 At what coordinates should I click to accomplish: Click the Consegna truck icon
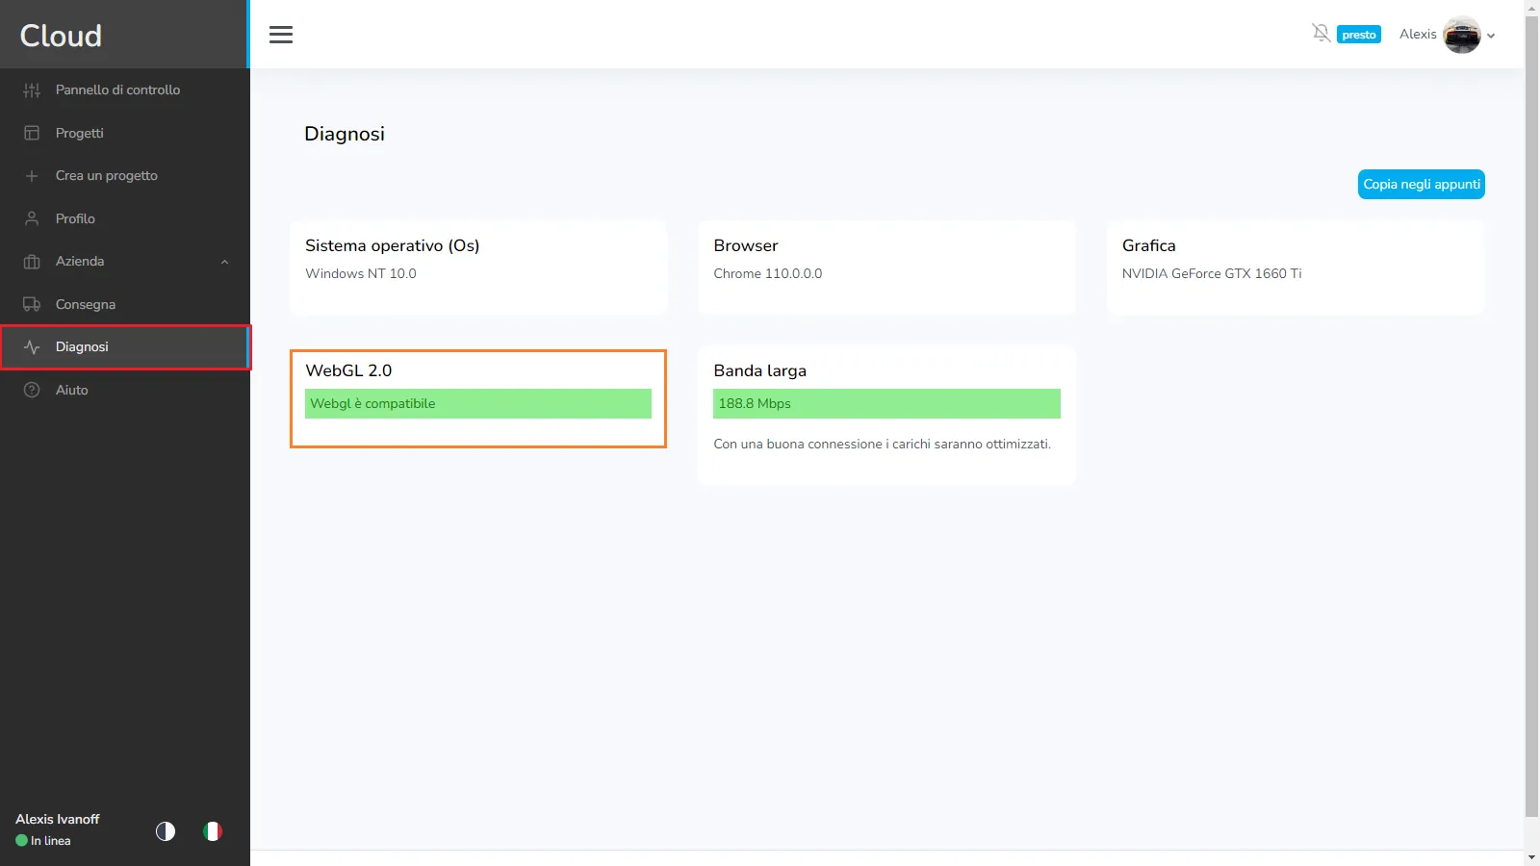click(32, 304)
